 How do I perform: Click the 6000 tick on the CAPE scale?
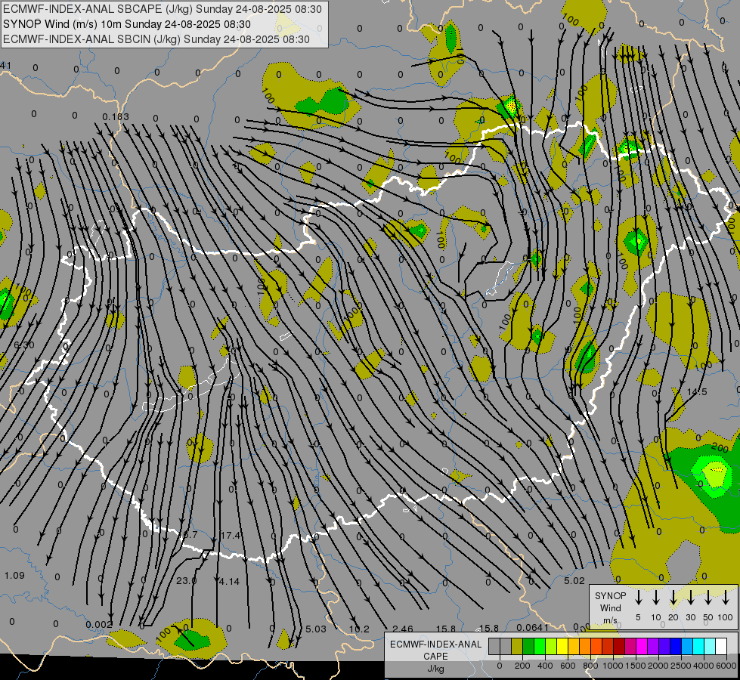(726, 666)
